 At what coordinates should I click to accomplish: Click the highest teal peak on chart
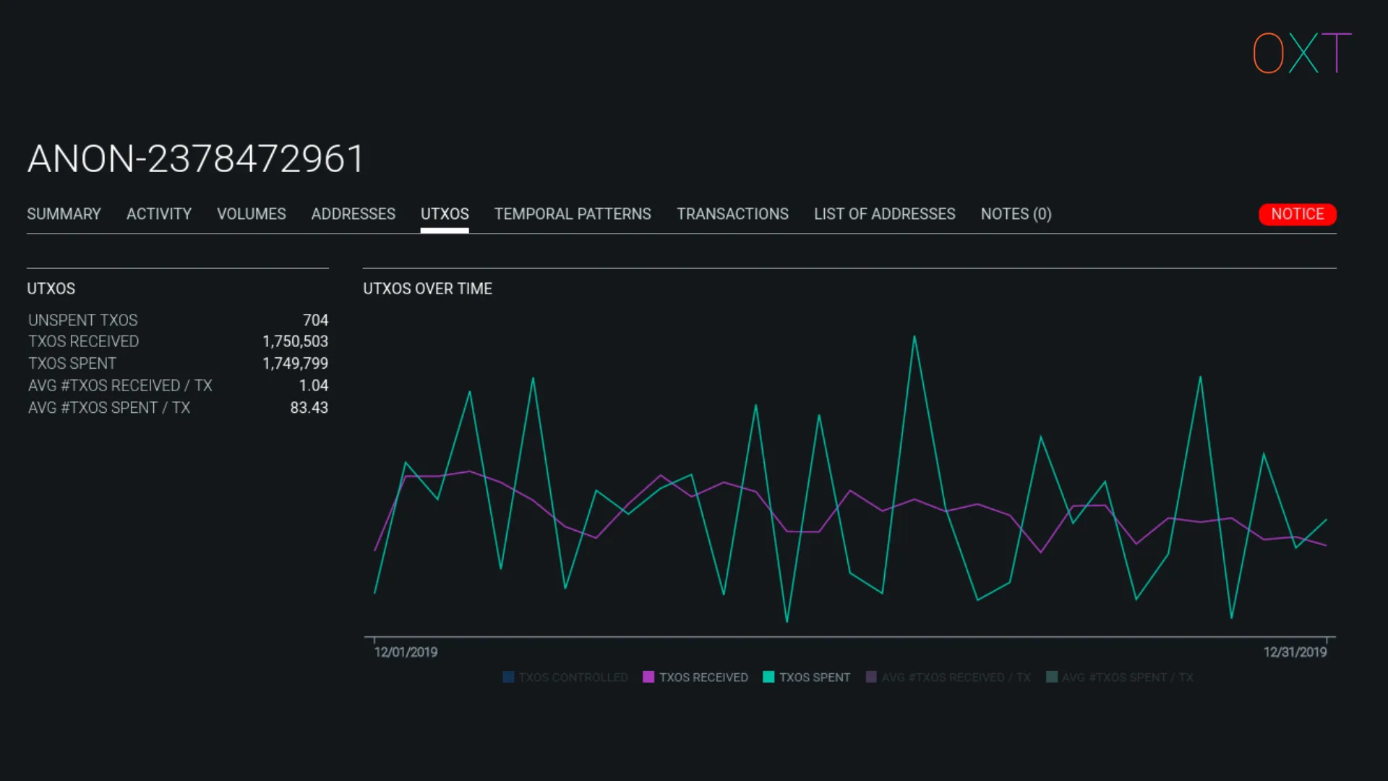[x=914, y=337]
